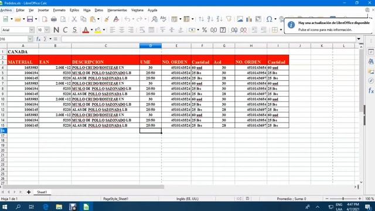The image size is (375, 211).
Task: Click the Undo arrow icon
Action: coord(127,19)
